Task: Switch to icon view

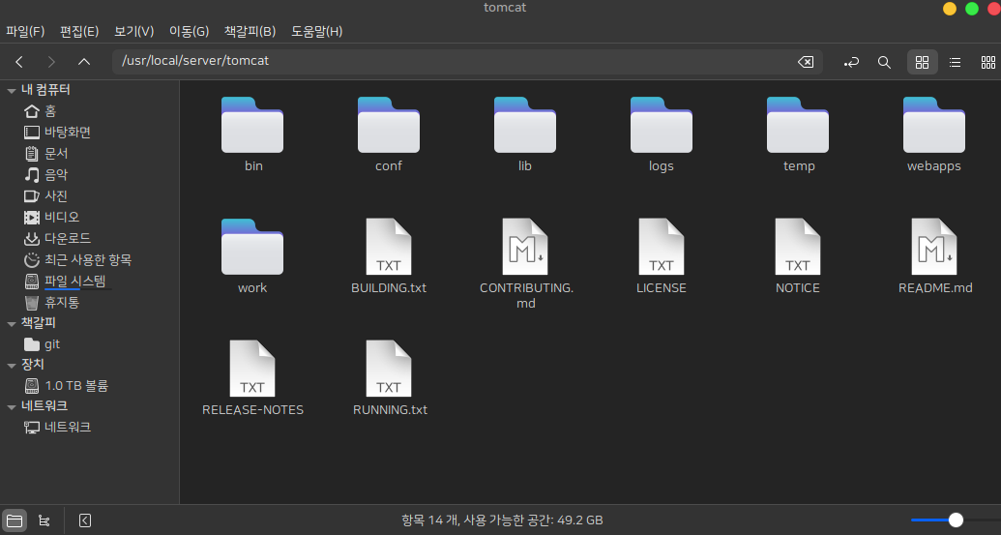Action: click(922, 62)
